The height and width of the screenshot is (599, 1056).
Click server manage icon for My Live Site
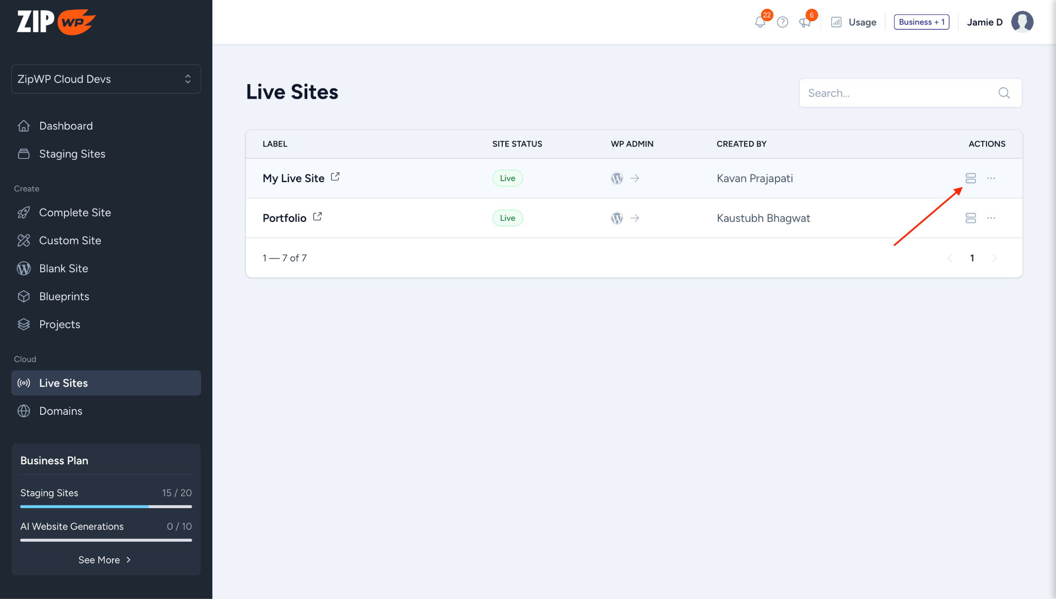coord(970,179)
